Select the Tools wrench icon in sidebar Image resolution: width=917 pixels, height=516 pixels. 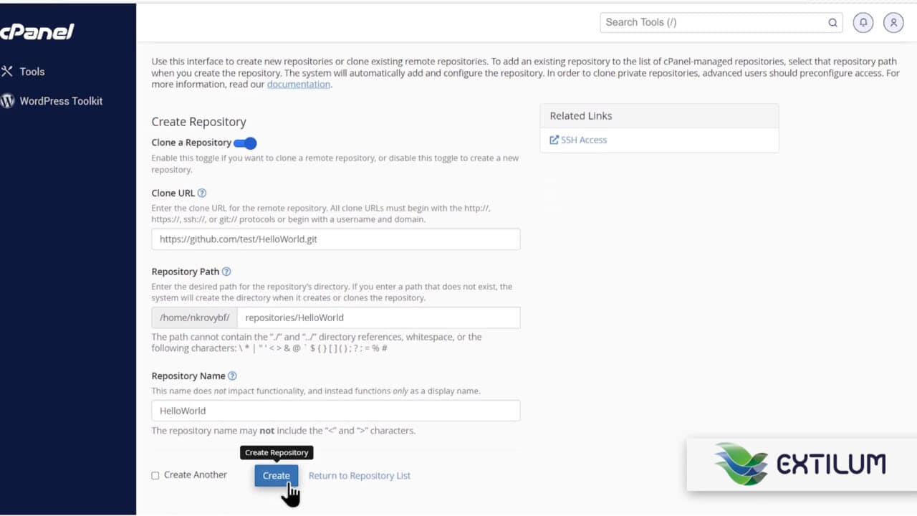pos(9,71)
